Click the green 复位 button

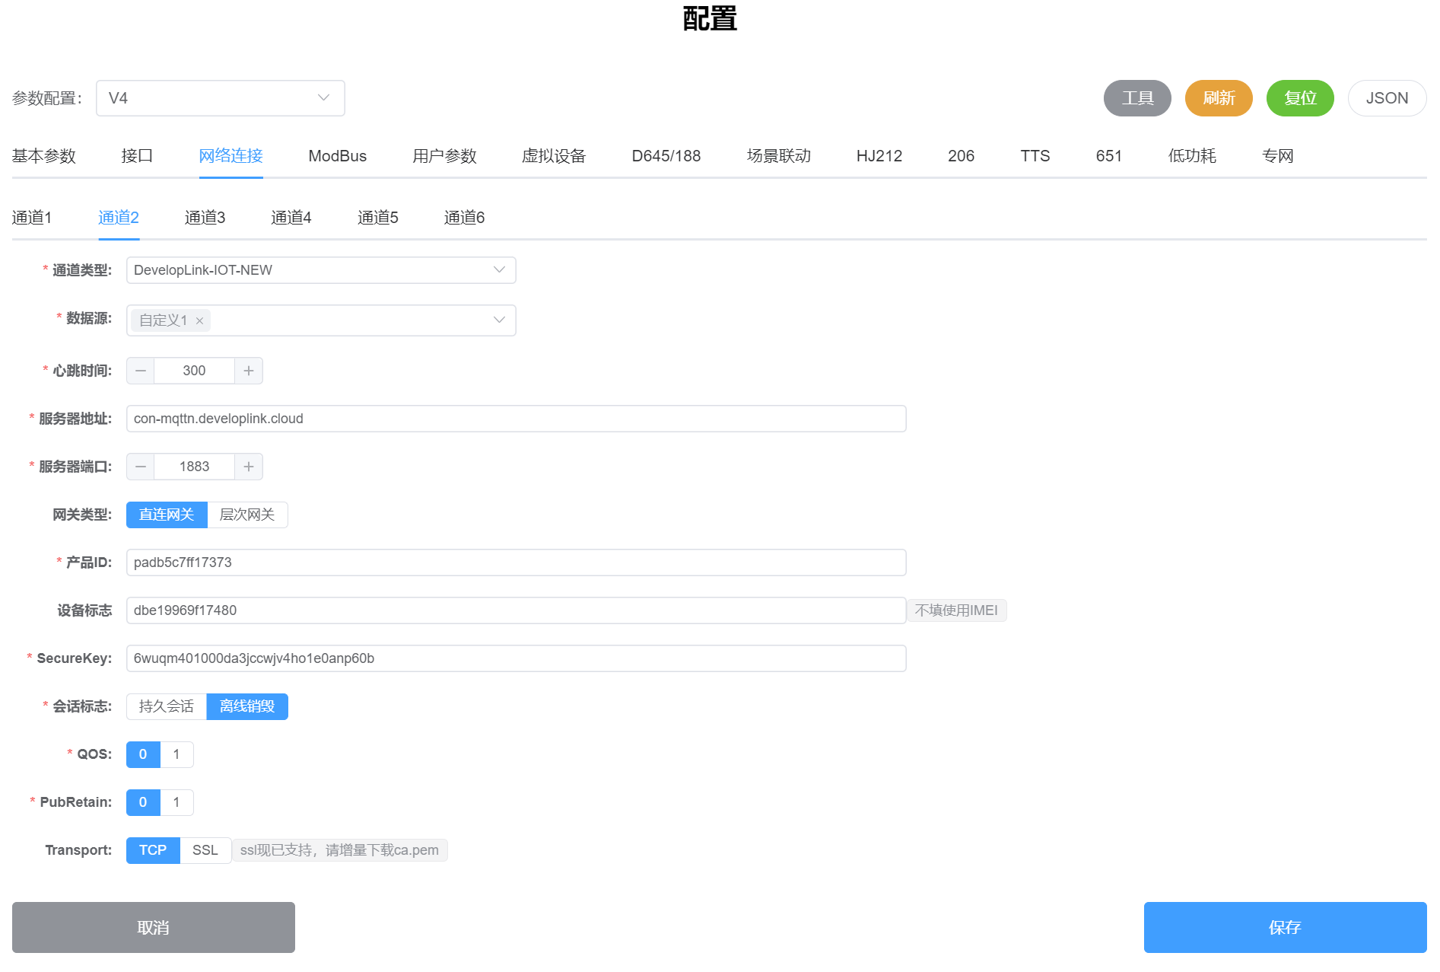click(x=1300, y=98)
